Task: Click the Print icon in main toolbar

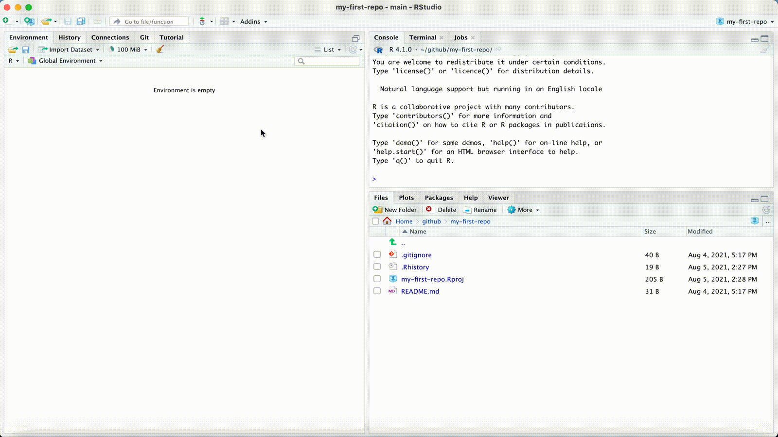Action: tap(98, 21)
